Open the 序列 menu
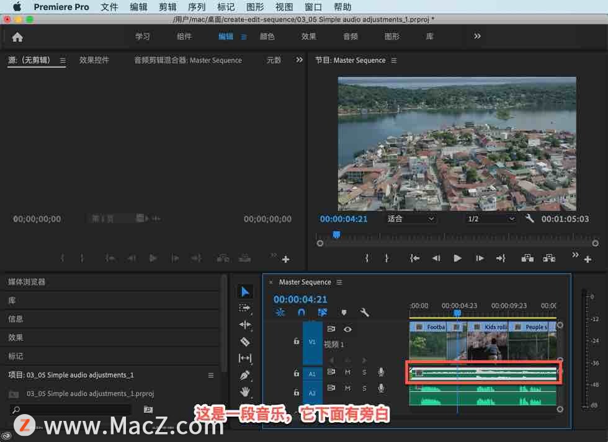This screenshot has width=608, height=442. click(x=197, y=7)
